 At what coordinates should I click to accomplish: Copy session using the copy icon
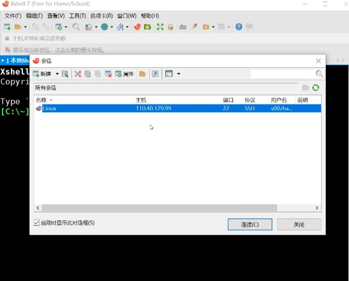click(x=88, y=74)
